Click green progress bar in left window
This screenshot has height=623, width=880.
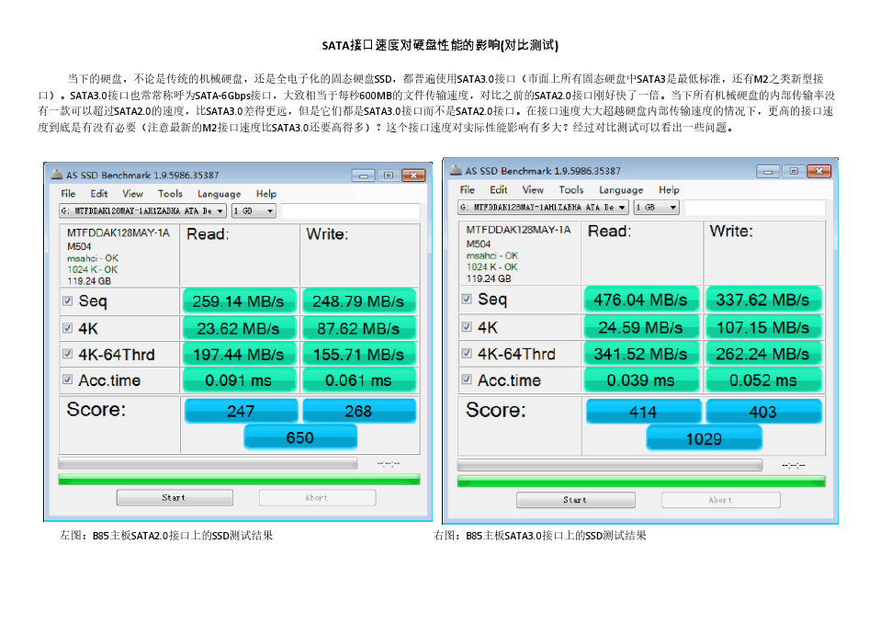coord(239,480)
